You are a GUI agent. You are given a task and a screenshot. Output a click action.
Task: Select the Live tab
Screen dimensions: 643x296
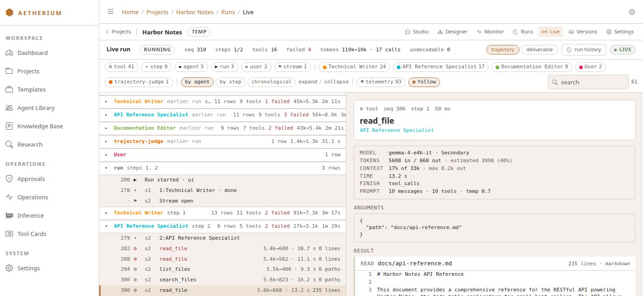coord(551,32)
